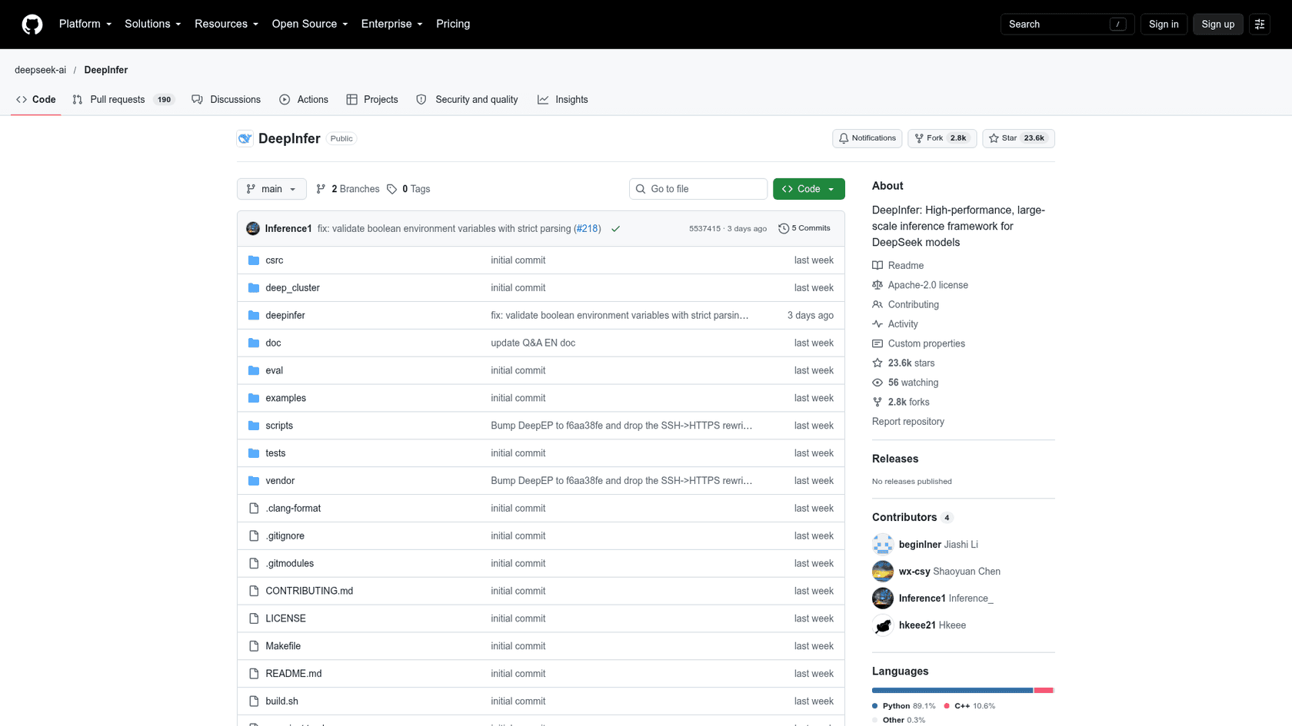Open the LICENSE file icon
The width and height of the screenshot is (1292, 726).
[254, 618]
